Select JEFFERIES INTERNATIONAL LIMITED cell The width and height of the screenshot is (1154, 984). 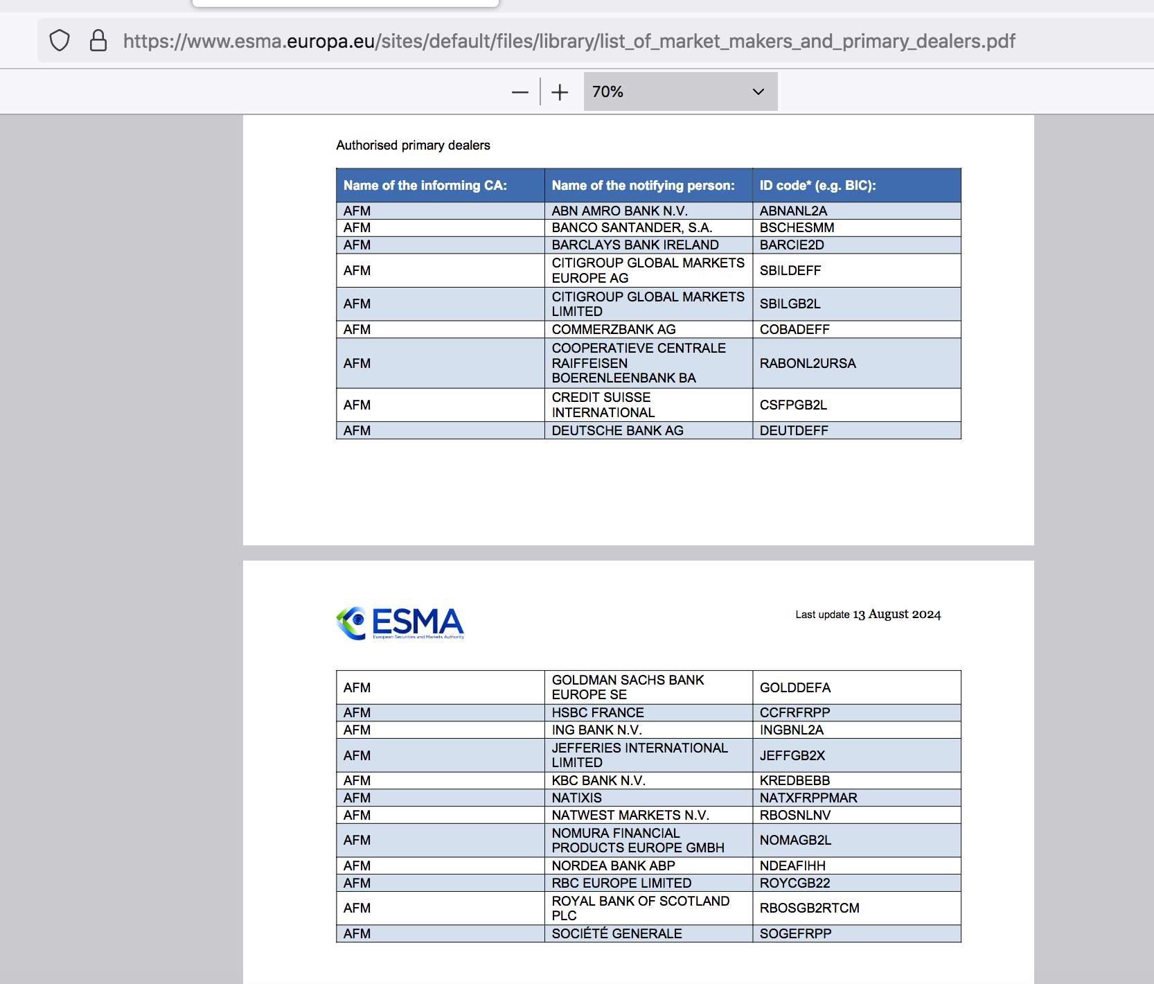pos(648,755)
